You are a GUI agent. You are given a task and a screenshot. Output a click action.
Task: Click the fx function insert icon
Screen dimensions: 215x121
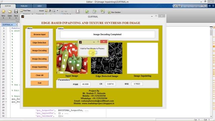pos(50,10)
